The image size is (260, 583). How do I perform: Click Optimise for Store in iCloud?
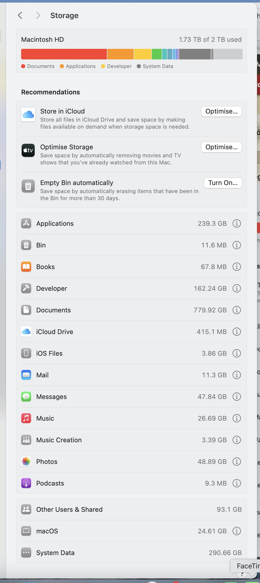tap(222, 112)
